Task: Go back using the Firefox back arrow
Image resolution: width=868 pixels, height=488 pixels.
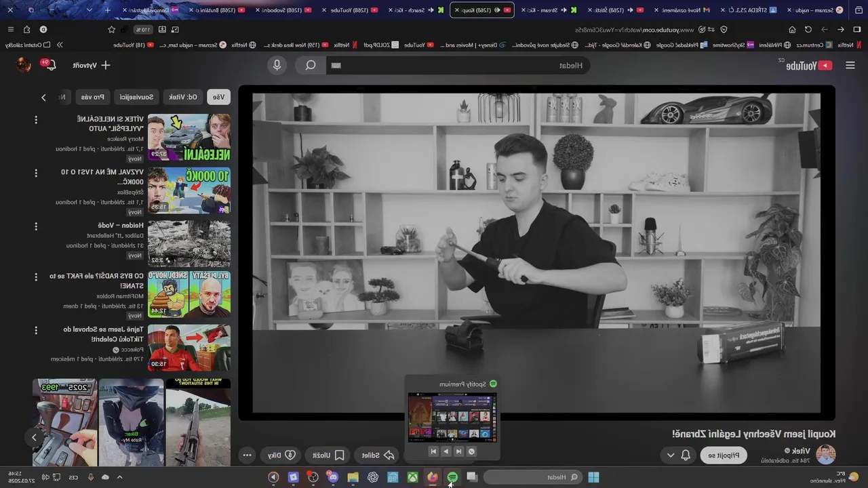Action: pyautogui.click(x=841, y=30)
